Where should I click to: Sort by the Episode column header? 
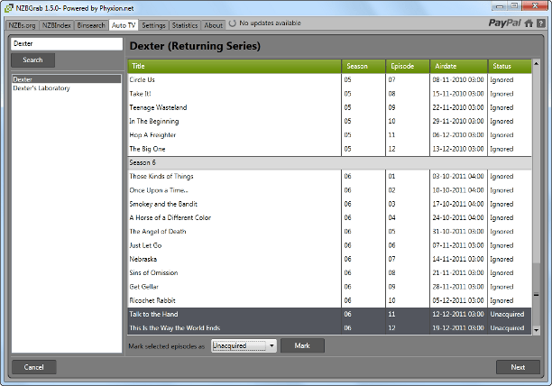pyautogui.click(x=408, y=66)
